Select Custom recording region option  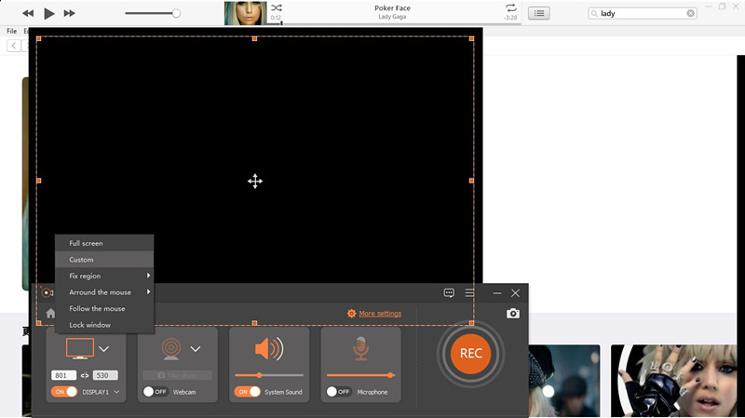[104, 260]
